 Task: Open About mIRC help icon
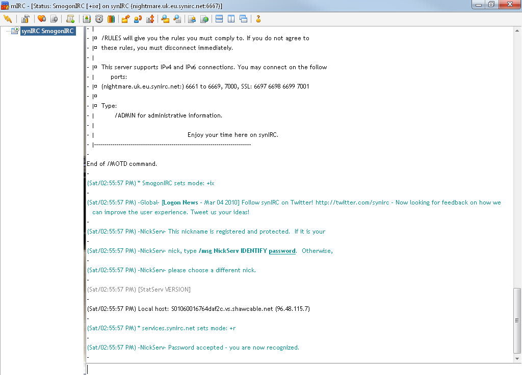pos(258,19)
